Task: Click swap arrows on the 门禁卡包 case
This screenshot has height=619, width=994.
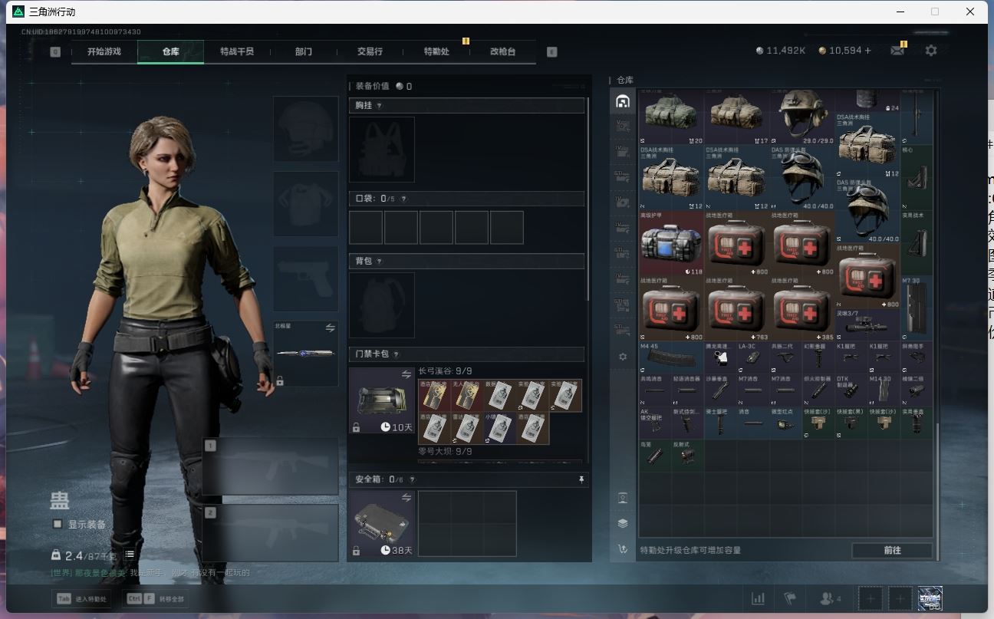Action: (406, 374)
